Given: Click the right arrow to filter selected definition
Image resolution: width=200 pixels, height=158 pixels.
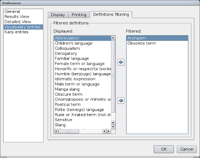Looking at the screenshot, I should click(121, 62).
